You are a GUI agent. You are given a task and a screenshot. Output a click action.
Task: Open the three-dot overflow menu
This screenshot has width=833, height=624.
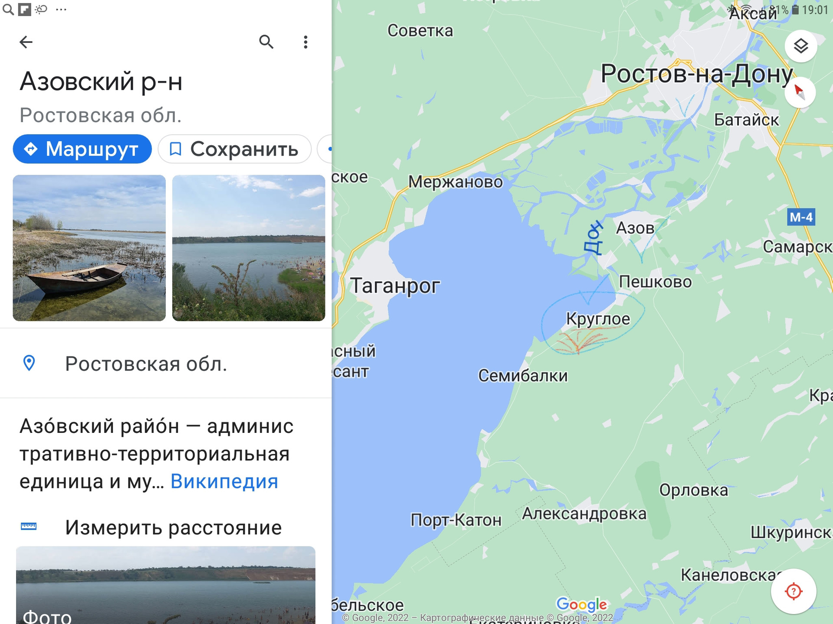coord(305,42)
